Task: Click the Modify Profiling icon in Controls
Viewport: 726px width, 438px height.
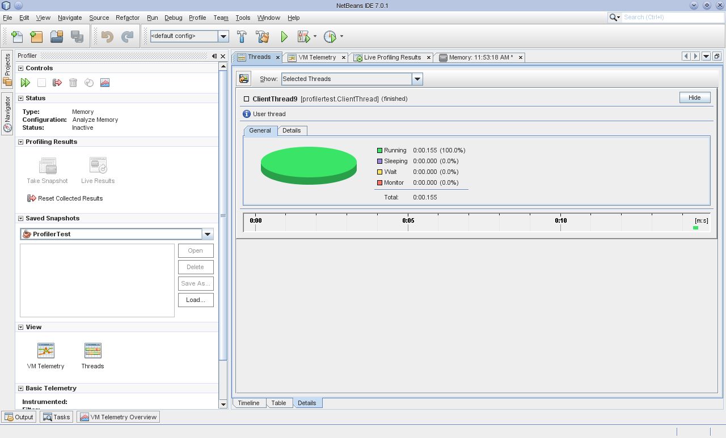Action: [x=89, y=83]
